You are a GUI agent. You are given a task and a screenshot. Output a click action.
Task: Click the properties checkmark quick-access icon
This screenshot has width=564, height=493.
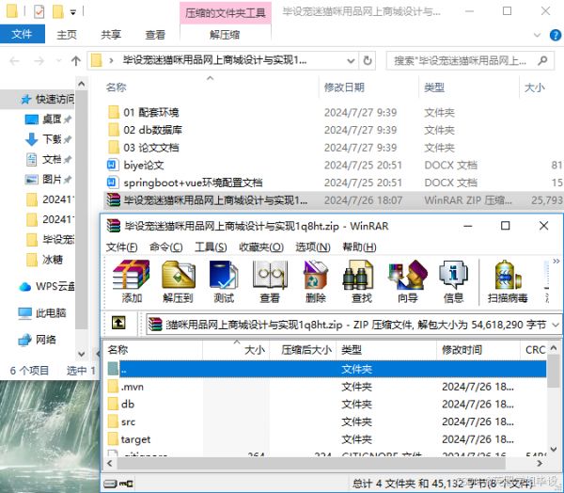pyautogui.click(x=39, y=12)
